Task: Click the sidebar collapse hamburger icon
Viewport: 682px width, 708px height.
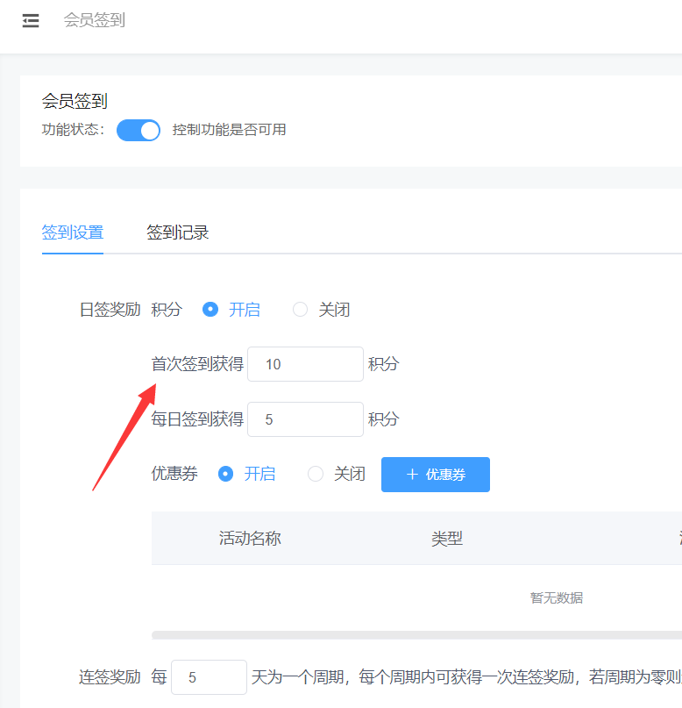Action: (x=31, y=21)
